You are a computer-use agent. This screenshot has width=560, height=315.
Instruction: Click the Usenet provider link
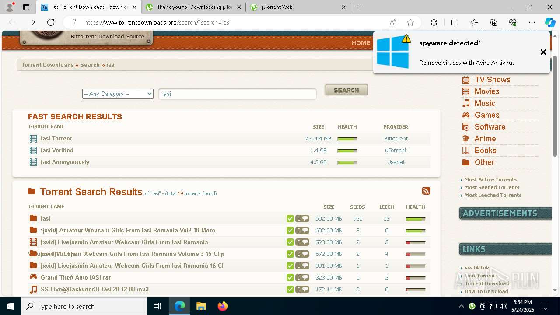[396, 162]
